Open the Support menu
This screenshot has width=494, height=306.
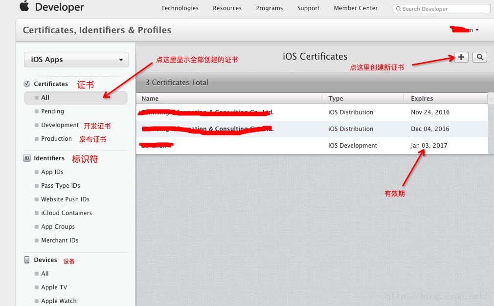click(x=308, y=8)
